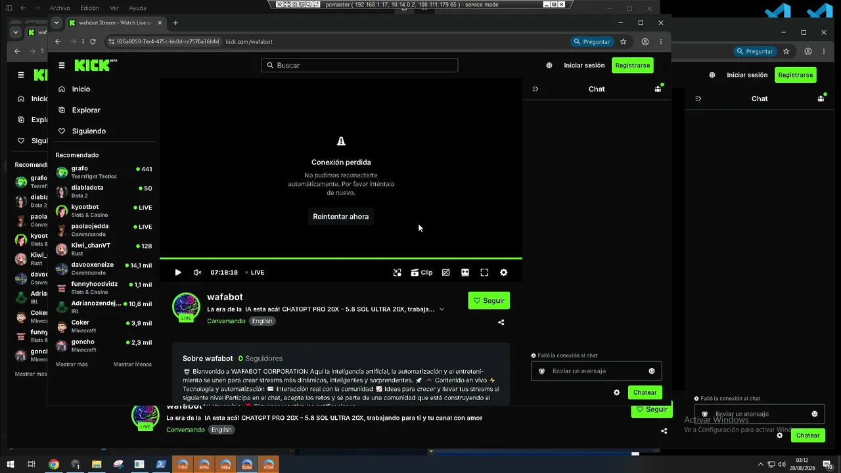Open recommended channel Kiwi_chanVT

[x=104, y=250]
